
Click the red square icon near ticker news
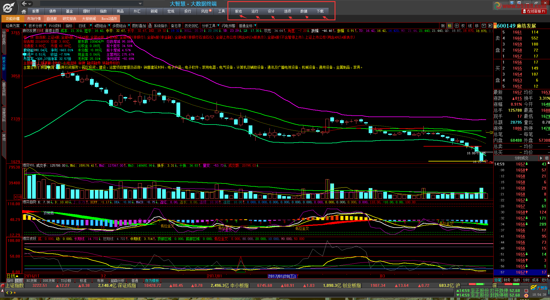(526, 291)
